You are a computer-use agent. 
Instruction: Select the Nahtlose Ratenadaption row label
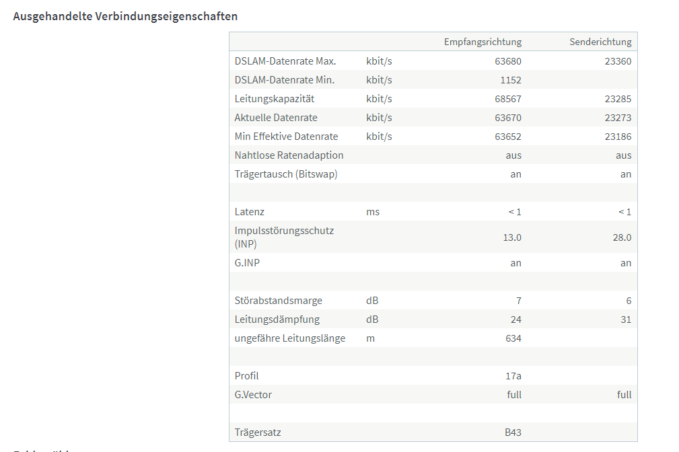pyautogui.click(x=289, y=155)
